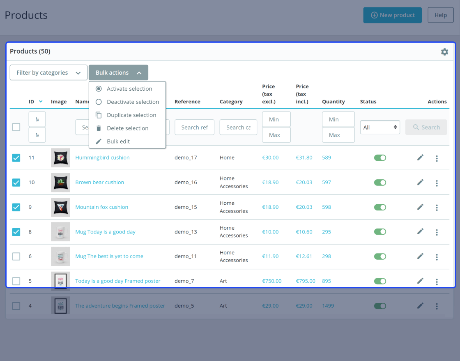
Task: Open the Help button
Action: click(440, 15)
